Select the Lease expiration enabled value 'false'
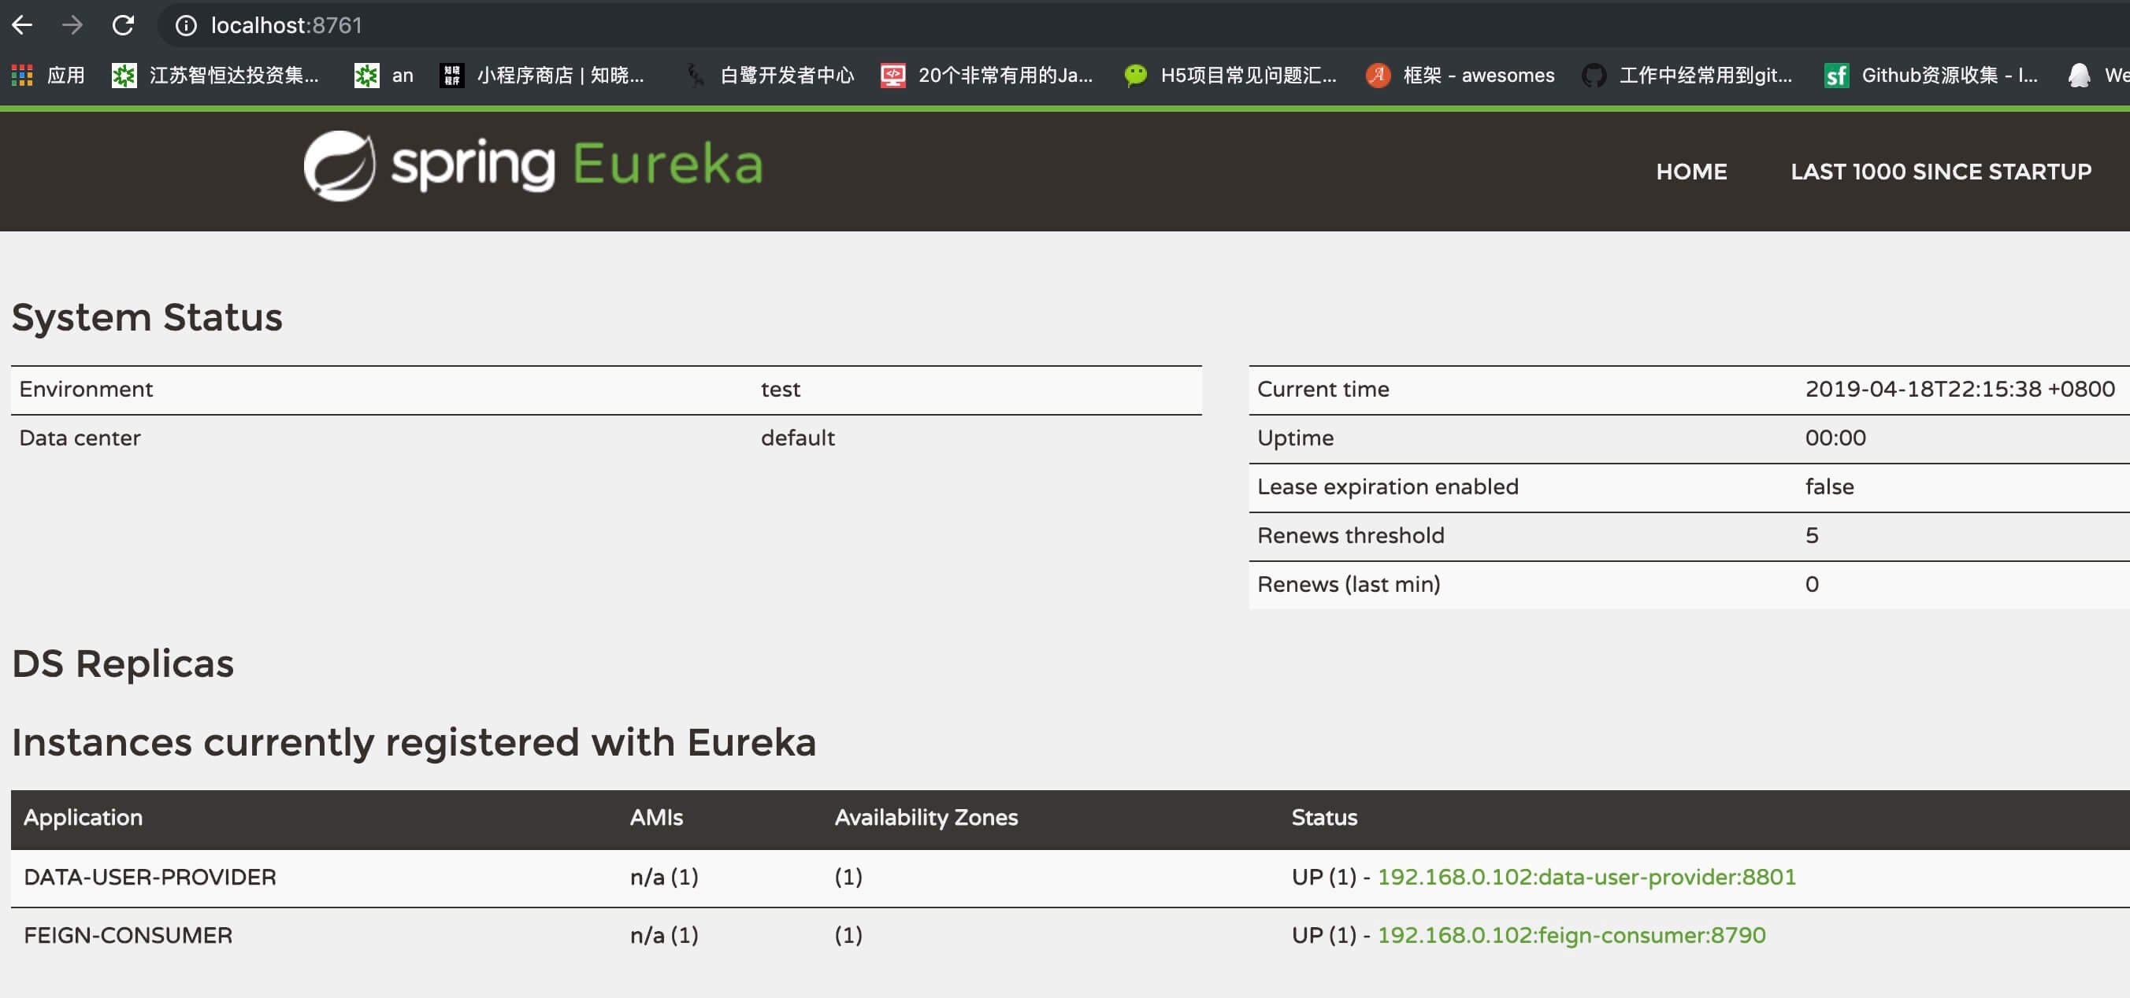The height and width of the screenshot is (998, 2130). pyautogui.click(x=1830, y=486)
